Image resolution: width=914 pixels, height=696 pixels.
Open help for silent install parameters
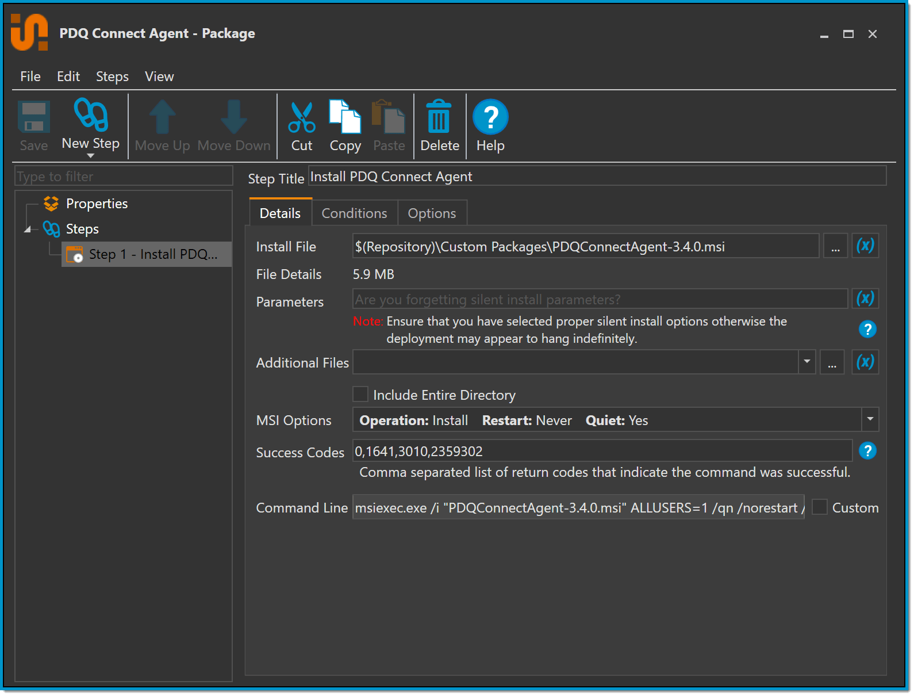(867, 329)
